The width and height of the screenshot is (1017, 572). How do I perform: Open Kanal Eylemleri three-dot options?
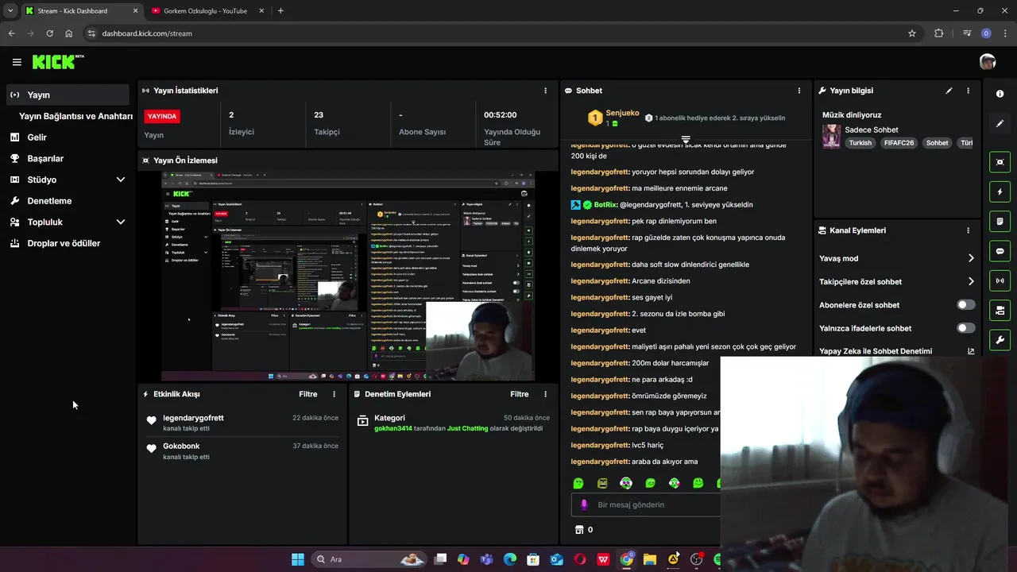(x=968, y=230)
